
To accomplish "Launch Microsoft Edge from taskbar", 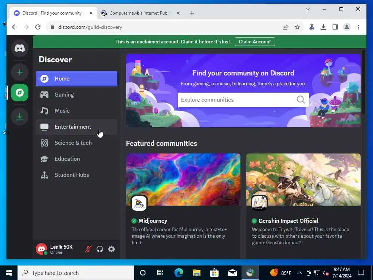I will point(178,273).
